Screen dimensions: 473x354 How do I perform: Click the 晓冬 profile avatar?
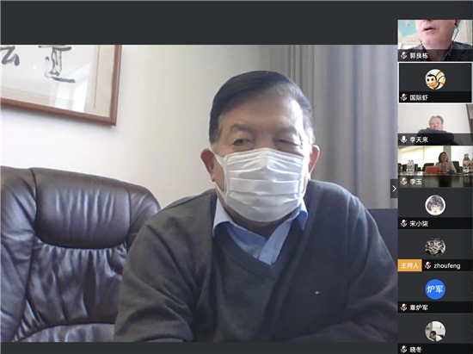pos(435,332)
